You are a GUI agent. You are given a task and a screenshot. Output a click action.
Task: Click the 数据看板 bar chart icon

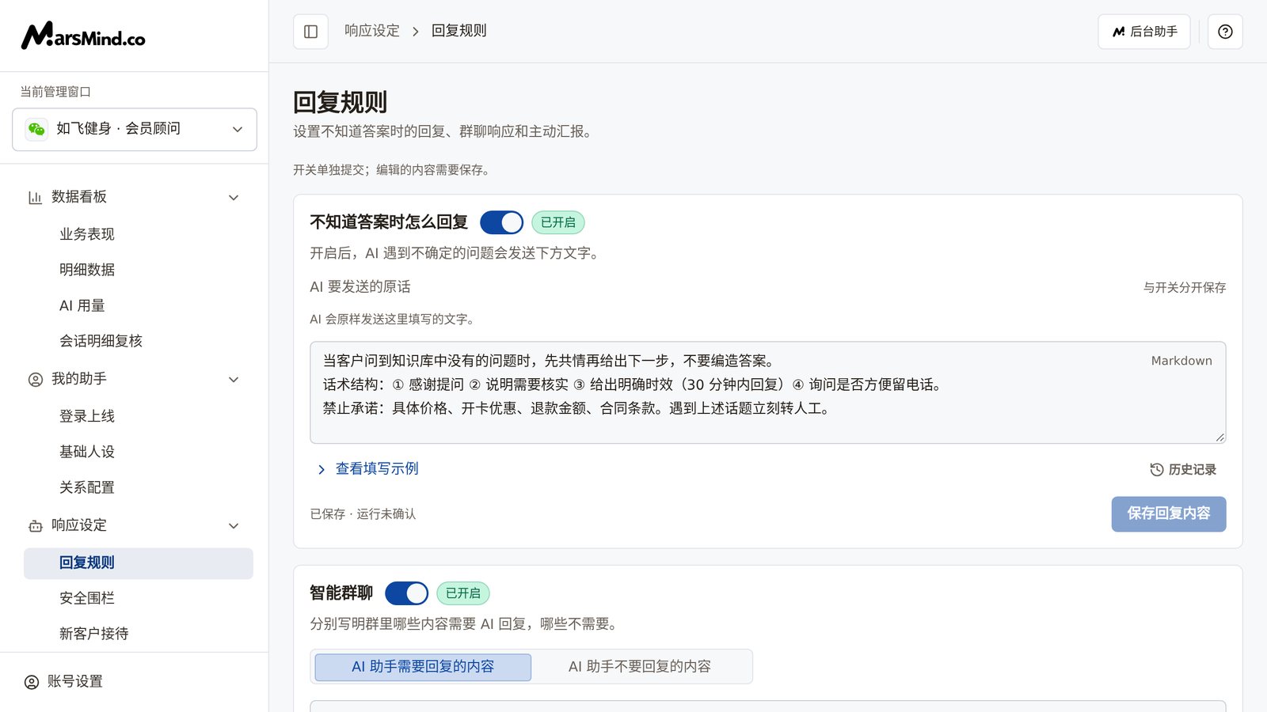[x=35, y=197]
